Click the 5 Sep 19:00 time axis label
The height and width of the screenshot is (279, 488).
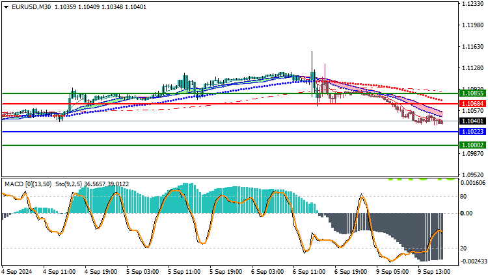226,272
